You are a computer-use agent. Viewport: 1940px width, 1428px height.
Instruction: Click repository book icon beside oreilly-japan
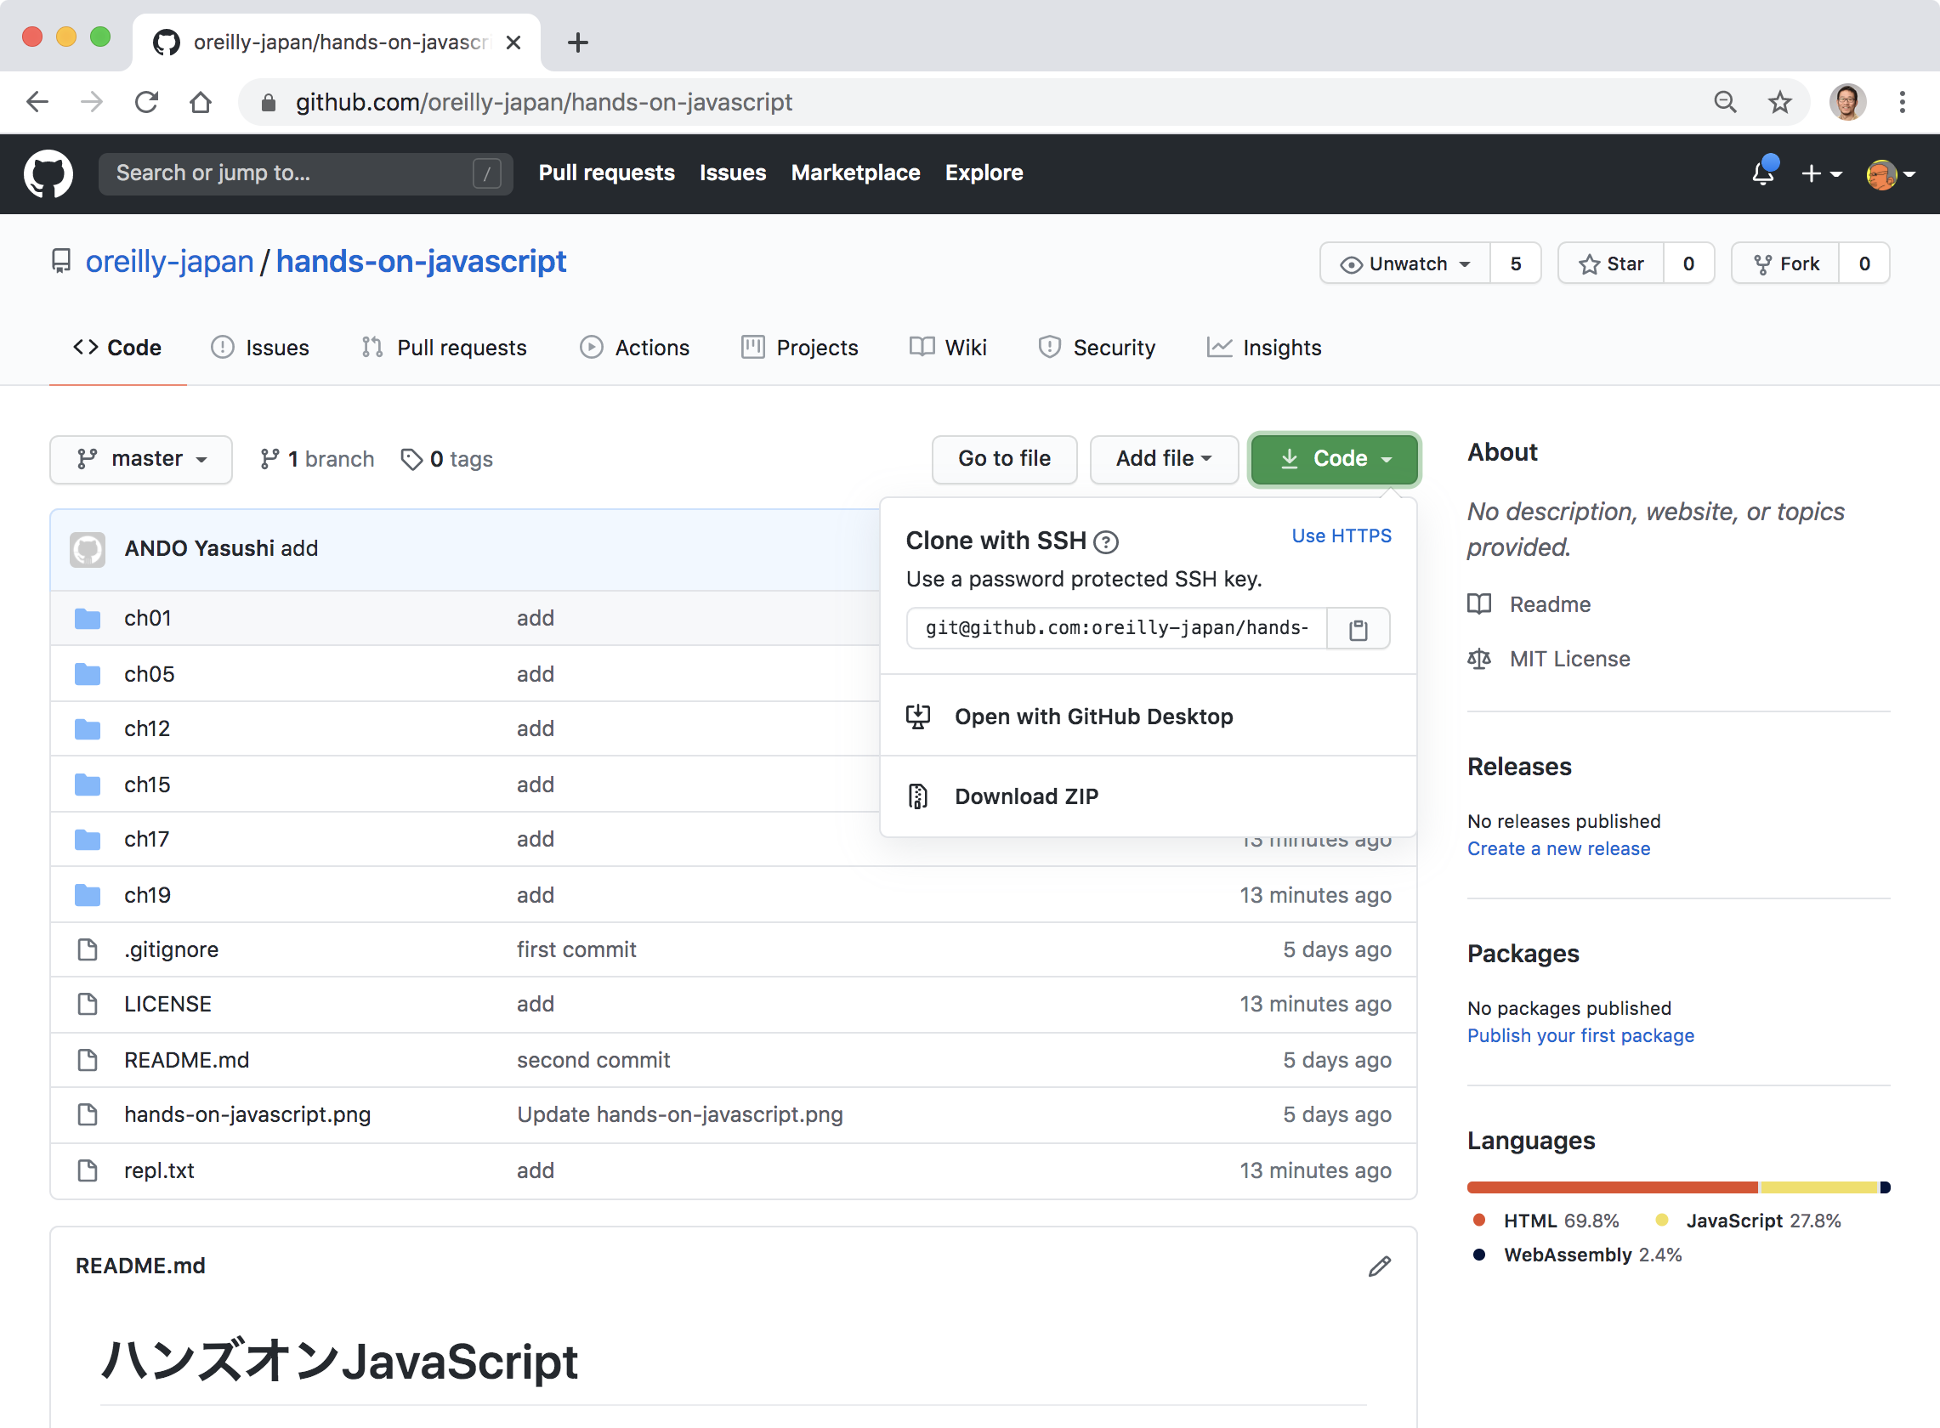click(60, 261)
